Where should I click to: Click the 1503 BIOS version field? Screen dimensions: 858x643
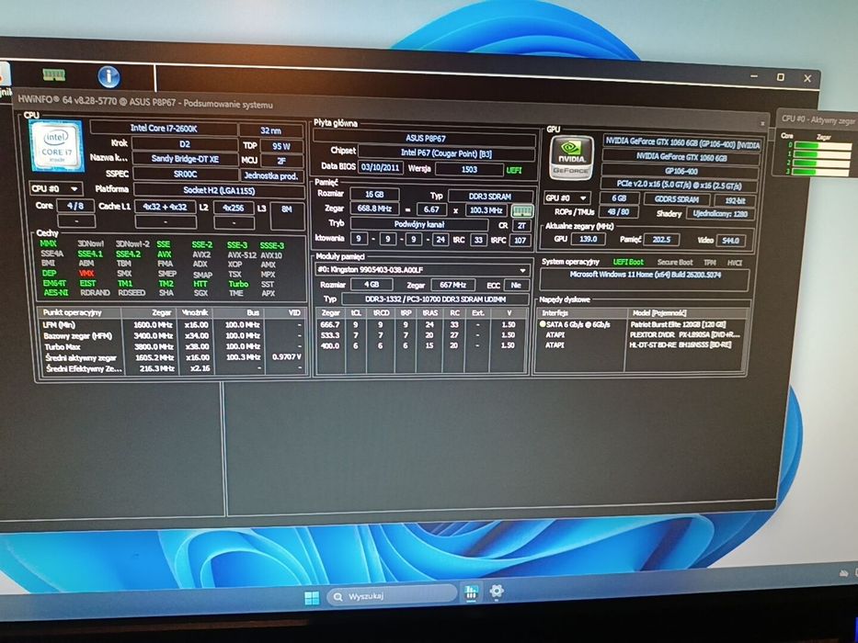point(469,169)
